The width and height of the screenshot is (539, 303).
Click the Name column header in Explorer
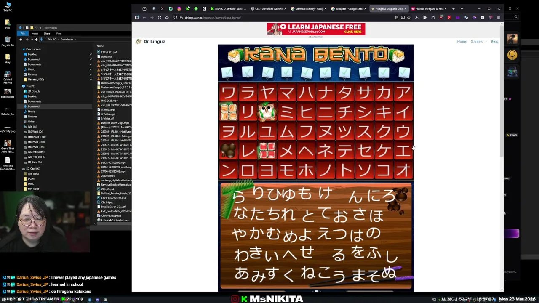click(100, 46)
